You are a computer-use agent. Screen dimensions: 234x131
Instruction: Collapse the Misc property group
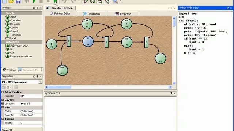[3, 107]
